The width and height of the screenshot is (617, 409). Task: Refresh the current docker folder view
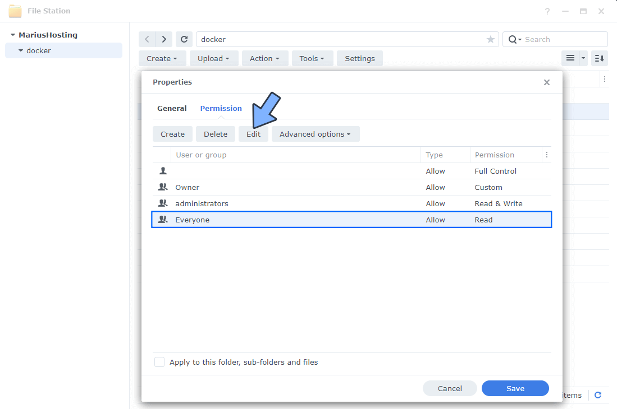pyautogui.click(x=184, y=39)
